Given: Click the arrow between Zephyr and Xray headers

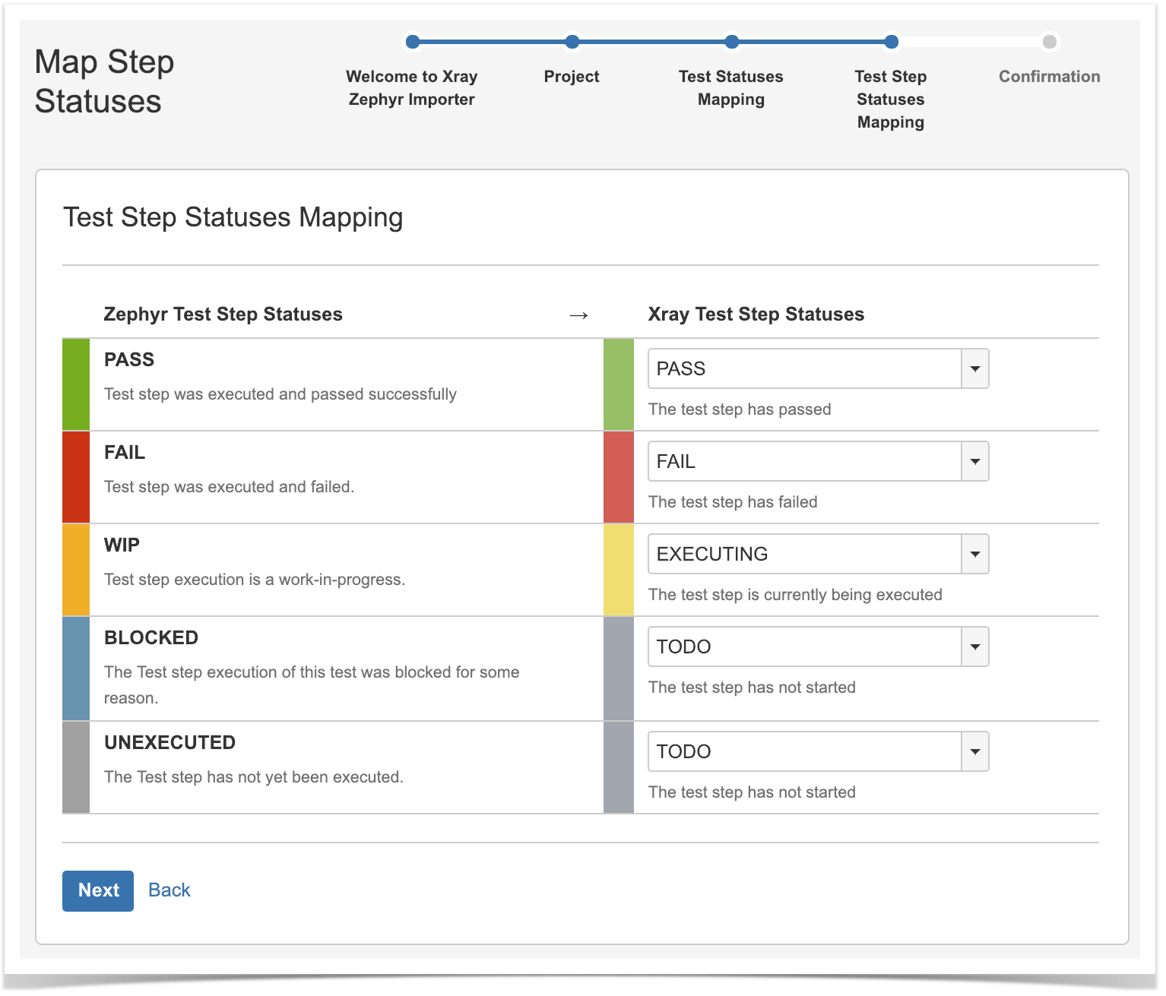Looking at the screenshot, I should tap(579, 315).
